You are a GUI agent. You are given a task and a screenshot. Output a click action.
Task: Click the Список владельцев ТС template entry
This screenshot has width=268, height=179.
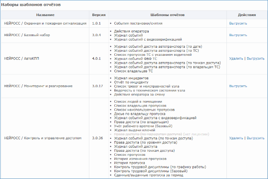[133, 71]
